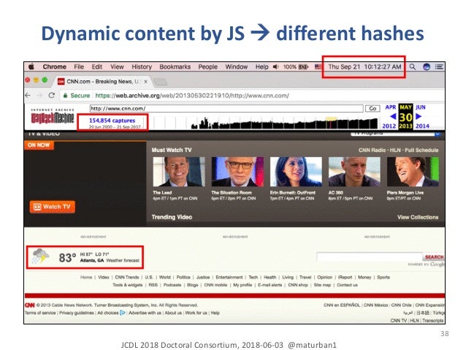Open the Window menu

236,66
